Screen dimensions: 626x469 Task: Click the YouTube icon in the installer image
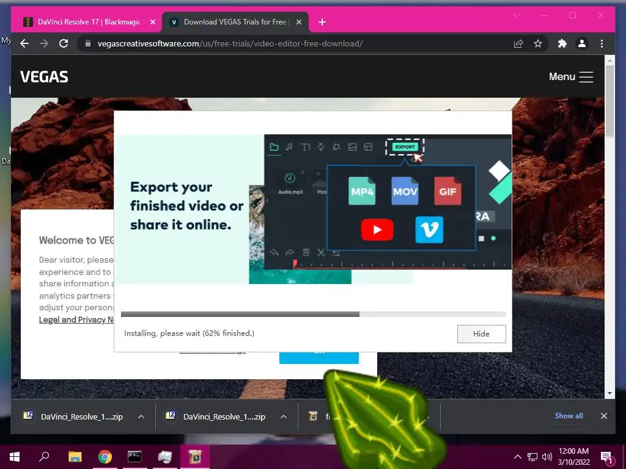click(x=377, y=230)
